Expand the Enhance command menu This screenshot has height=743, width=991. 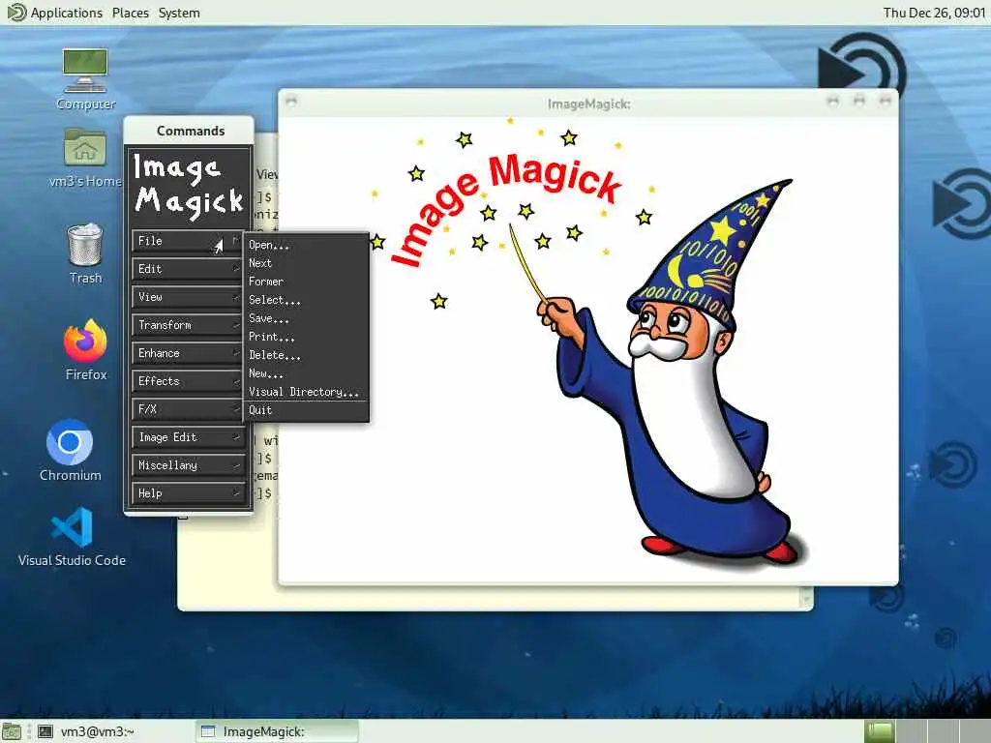(188, 353)
